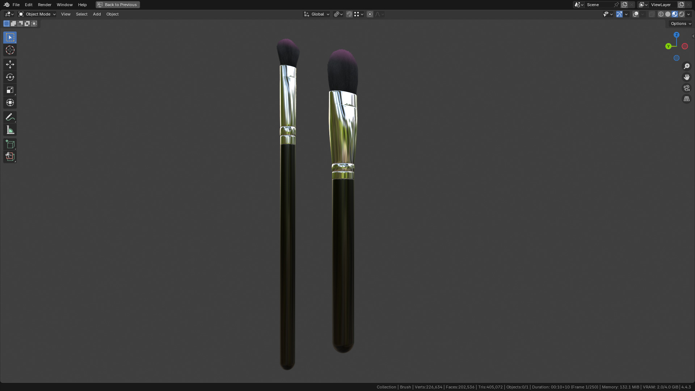Click the Y axis on navigation gizmo
The width and height of the screenshot is (695, 391).
[668, 46]
